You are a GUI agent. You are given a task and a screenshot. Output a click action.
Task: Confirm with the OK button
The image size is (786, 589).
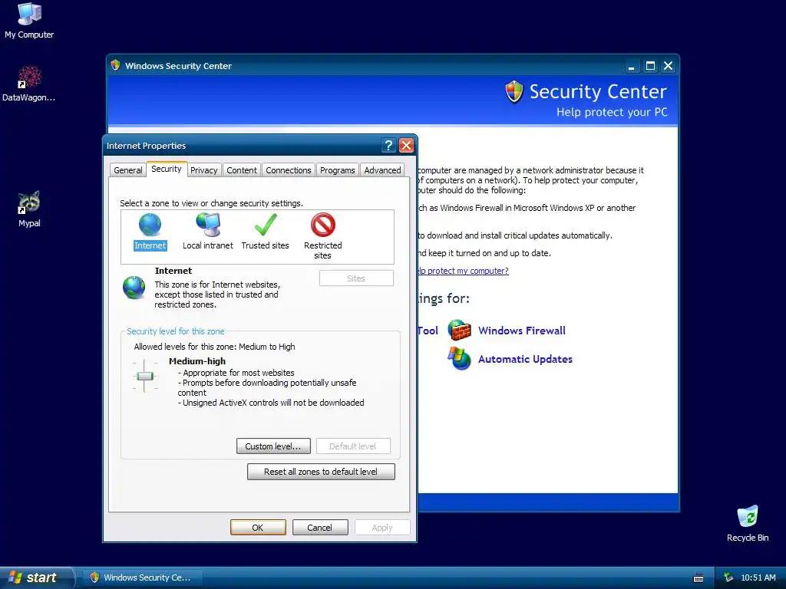[x=258, y=528]
